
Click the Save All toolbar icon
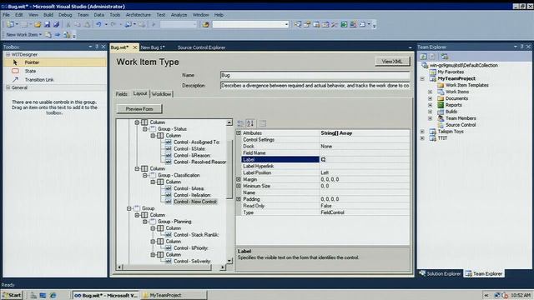(x=57, y=24)
